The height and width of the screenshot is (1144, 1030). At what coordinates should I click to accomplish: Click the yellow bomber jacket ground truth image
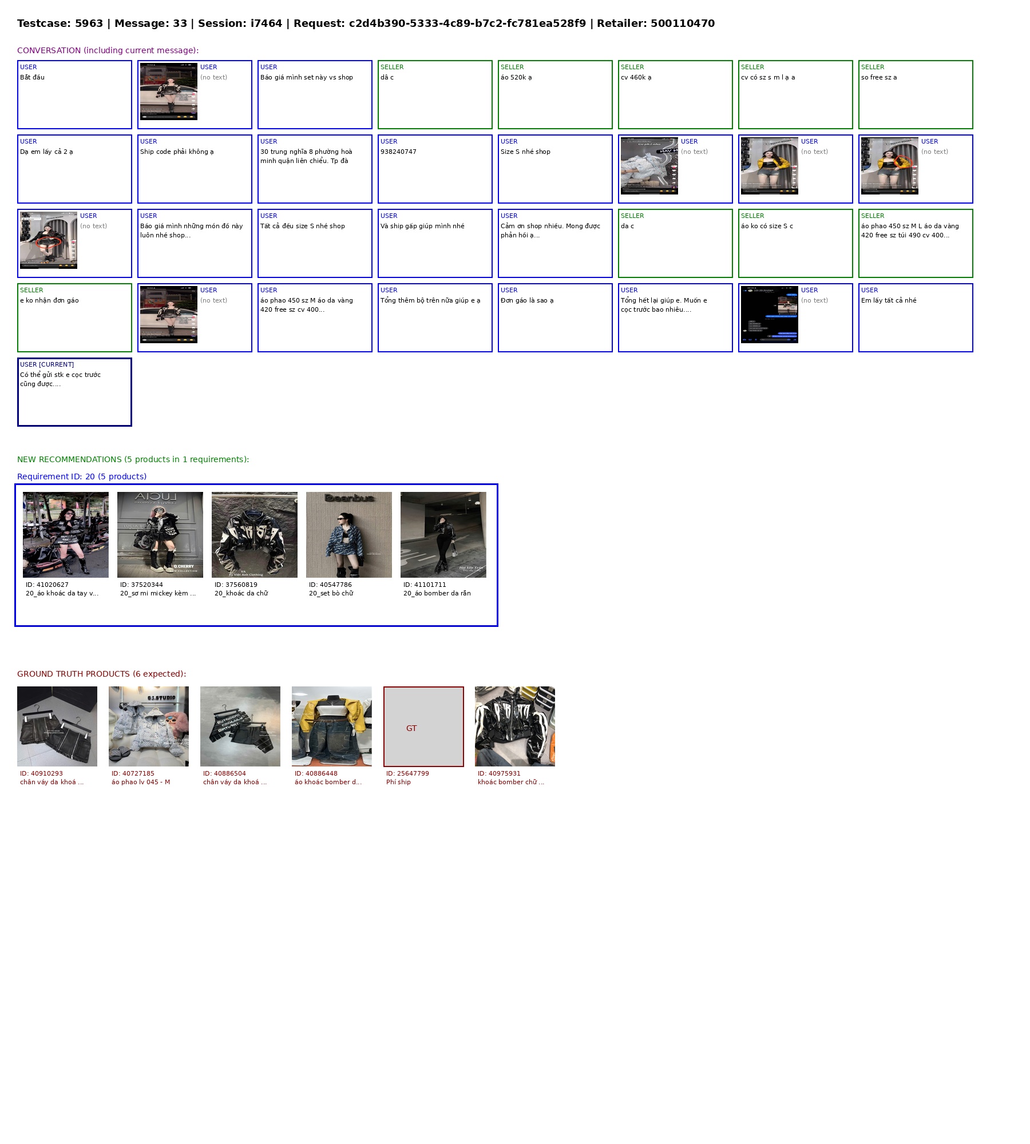coord(332,726)
